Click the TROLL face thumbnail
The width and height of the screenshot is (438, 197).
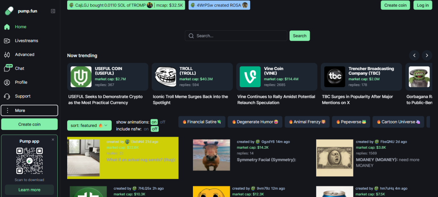[x=166, y=77]
